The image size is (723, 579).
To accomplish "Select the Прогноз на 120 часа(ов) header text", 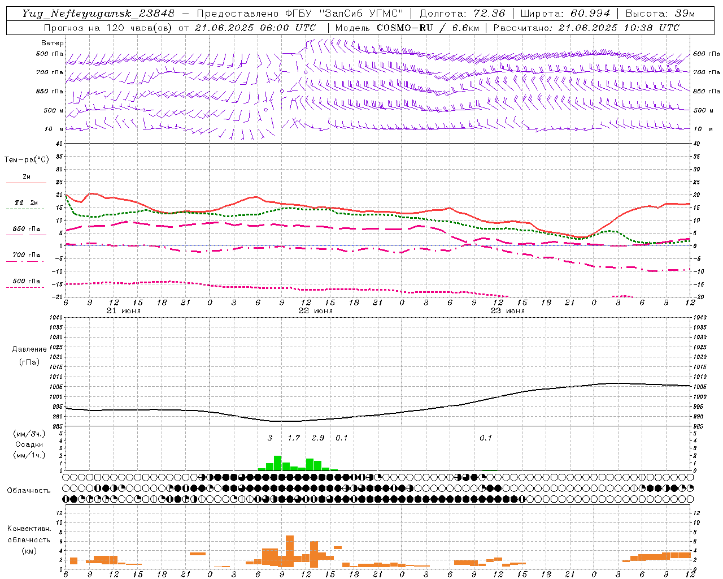I will 108,28.
